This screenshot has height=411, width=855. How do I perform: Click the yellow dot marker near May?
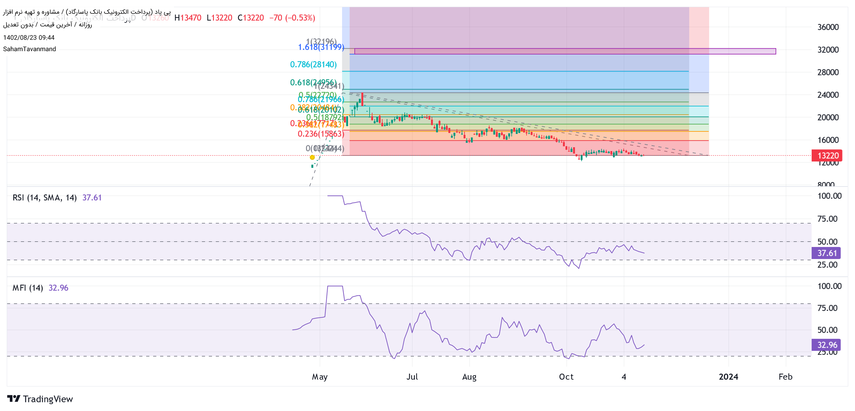click(312, 157)
